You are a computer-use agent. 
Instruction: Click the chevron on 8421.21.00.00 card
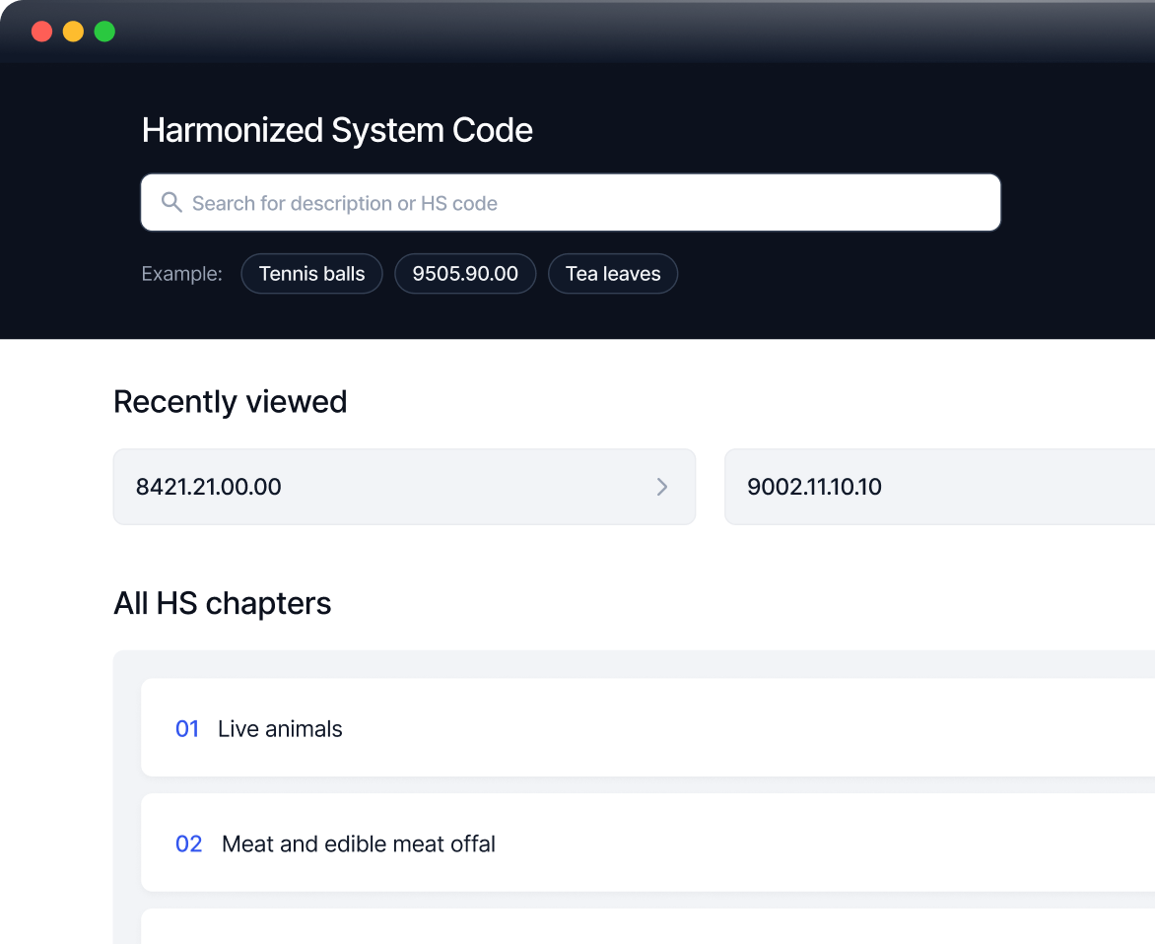661,487
